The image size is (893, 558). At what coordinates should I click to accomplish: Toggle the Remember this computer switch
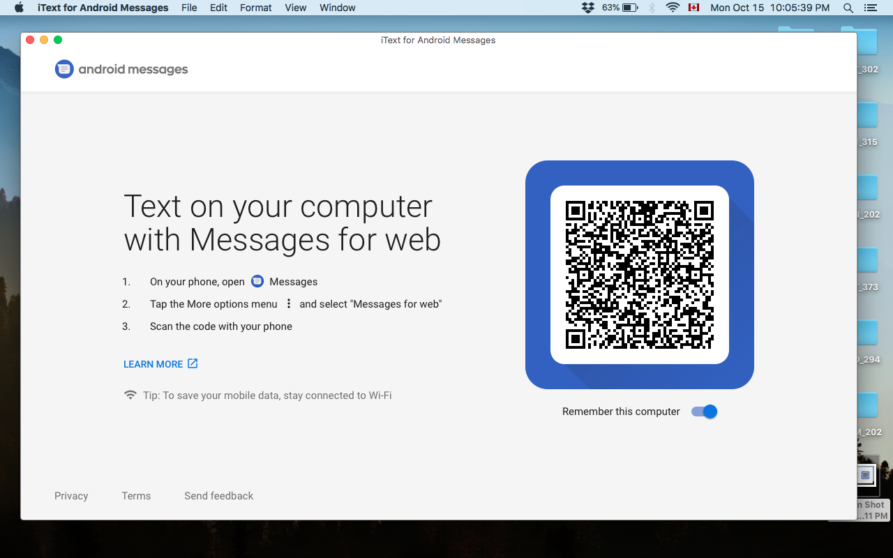(x=705, y=412)
